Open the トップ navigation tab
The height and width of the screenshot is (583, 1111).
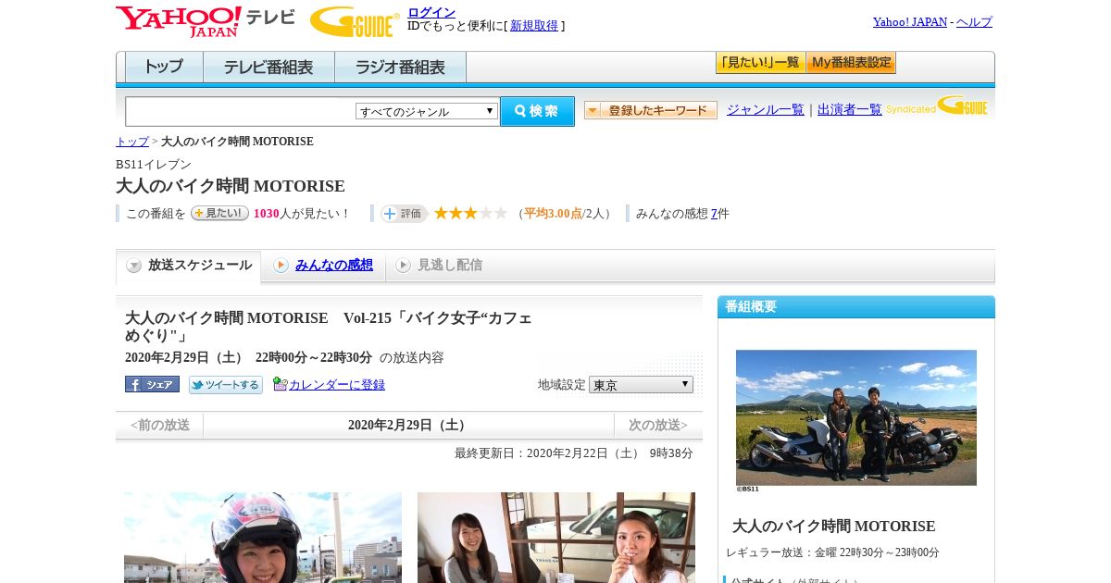click(x=164, y=68)
